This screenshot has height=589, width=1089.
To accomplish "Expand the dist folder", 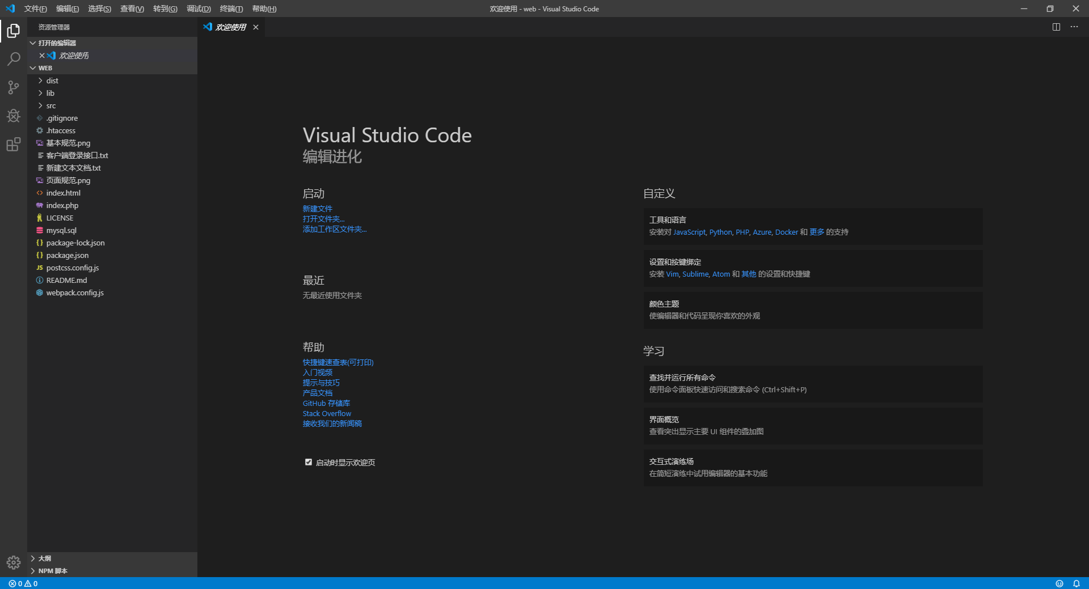I will (52, 80).
